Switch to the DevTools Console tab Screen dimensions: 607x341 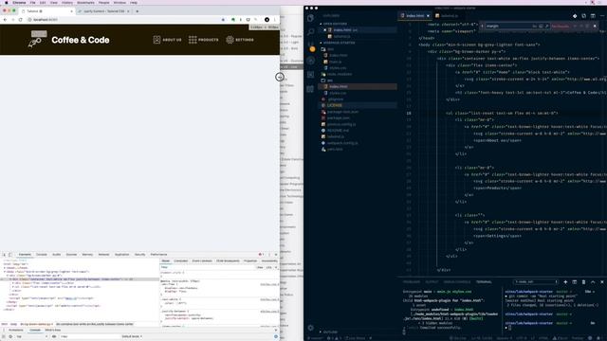42,255
